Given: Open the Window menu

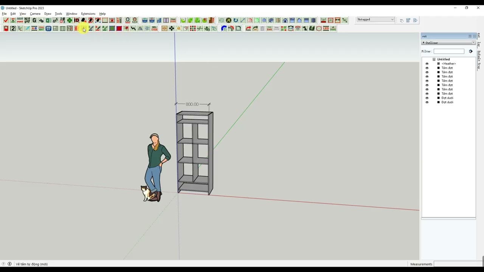Looking at the screenshot, I should coord(71,14).
